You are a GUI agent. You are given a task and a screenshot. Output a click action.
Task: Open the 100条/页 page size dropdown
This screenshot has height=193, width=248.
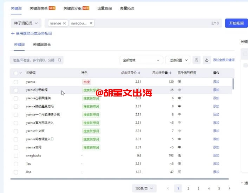[144, 188]
